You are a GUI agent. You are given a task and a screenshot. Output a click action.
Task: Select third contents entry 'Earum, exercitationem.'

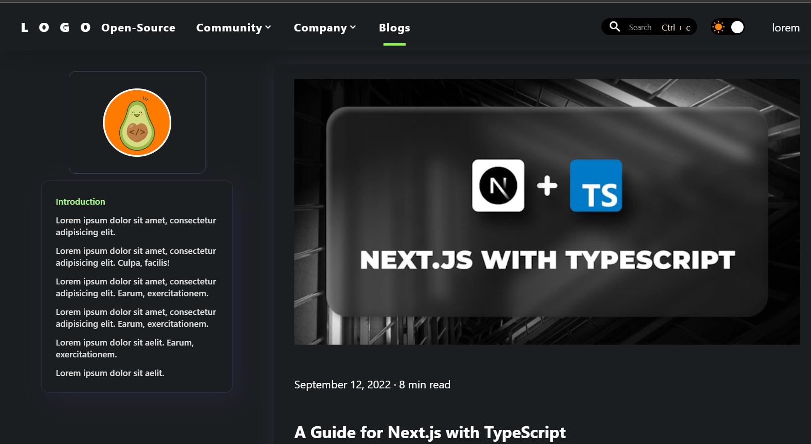click(x=136, y=287)
